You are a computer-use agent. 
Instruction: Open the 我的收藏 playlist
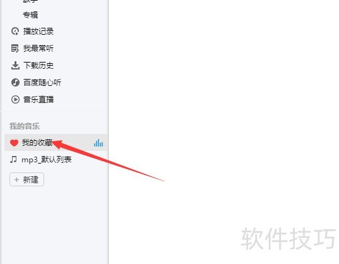pos(56,143)
